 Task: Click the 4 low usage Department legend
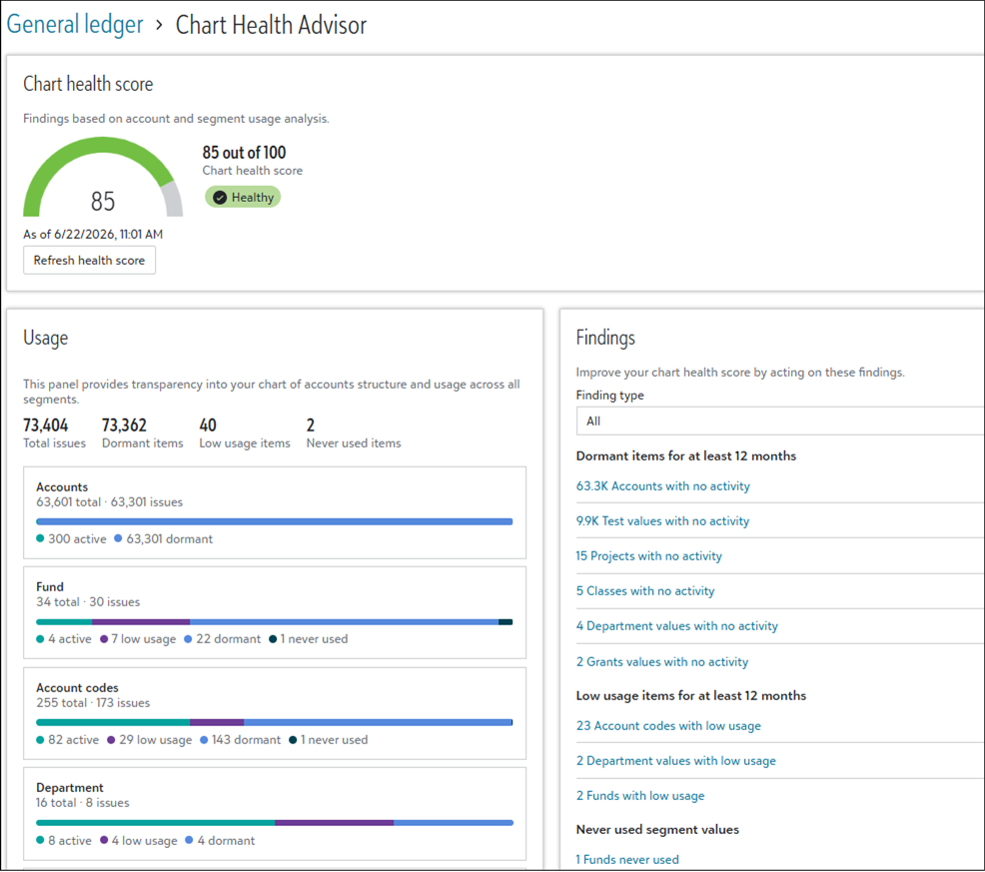point(138,841)
